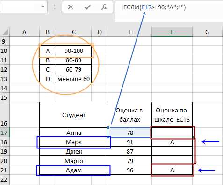
Task: Click score cell 79 for Марго
Action: (x=130, y=161)
